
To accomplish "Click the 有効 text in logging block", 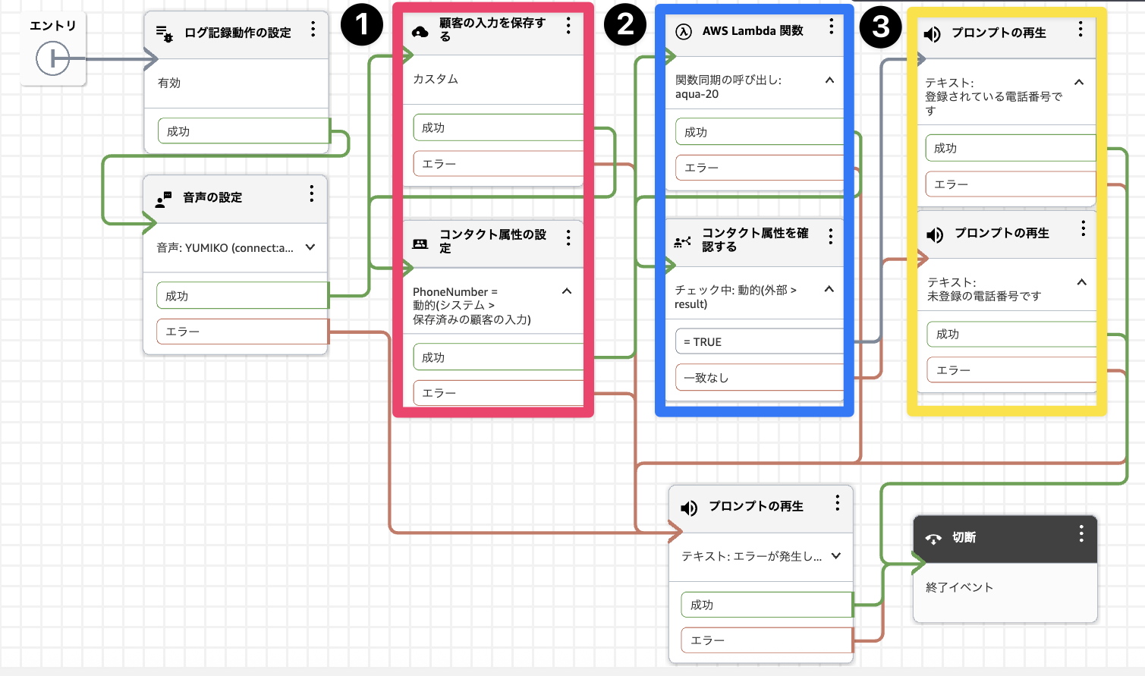I will (169, 83).
